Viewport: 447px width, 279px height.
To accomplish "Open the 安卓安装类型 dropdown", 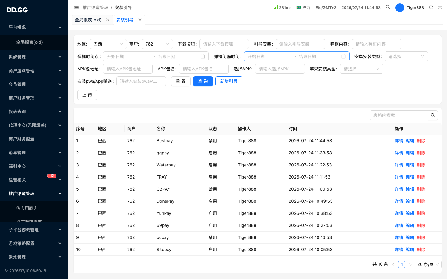I will coord(406,56).
